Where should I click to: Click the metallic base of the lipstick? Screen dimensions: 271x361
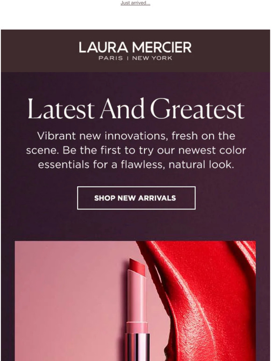pos(137,347)
